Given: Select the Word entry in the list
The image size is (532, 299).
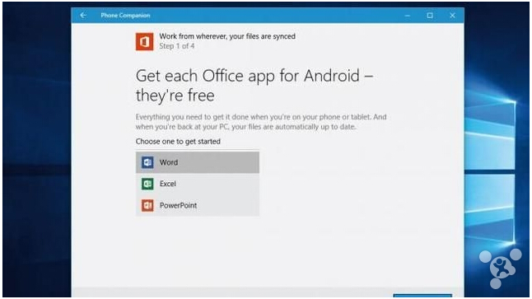Looking at the screenshot, I should point(198,162).
